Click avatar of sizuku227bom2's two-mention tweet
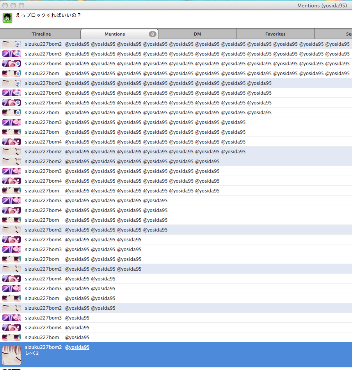This screenshot has width=352, height=370. click(x=12, y=308)
